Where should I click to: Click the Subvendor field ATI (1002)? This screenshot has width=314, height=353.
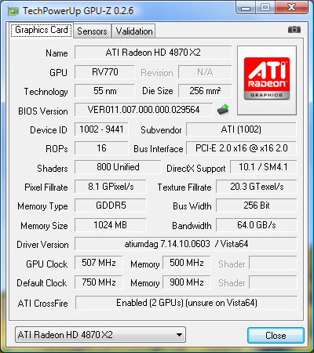coord(241,129)
